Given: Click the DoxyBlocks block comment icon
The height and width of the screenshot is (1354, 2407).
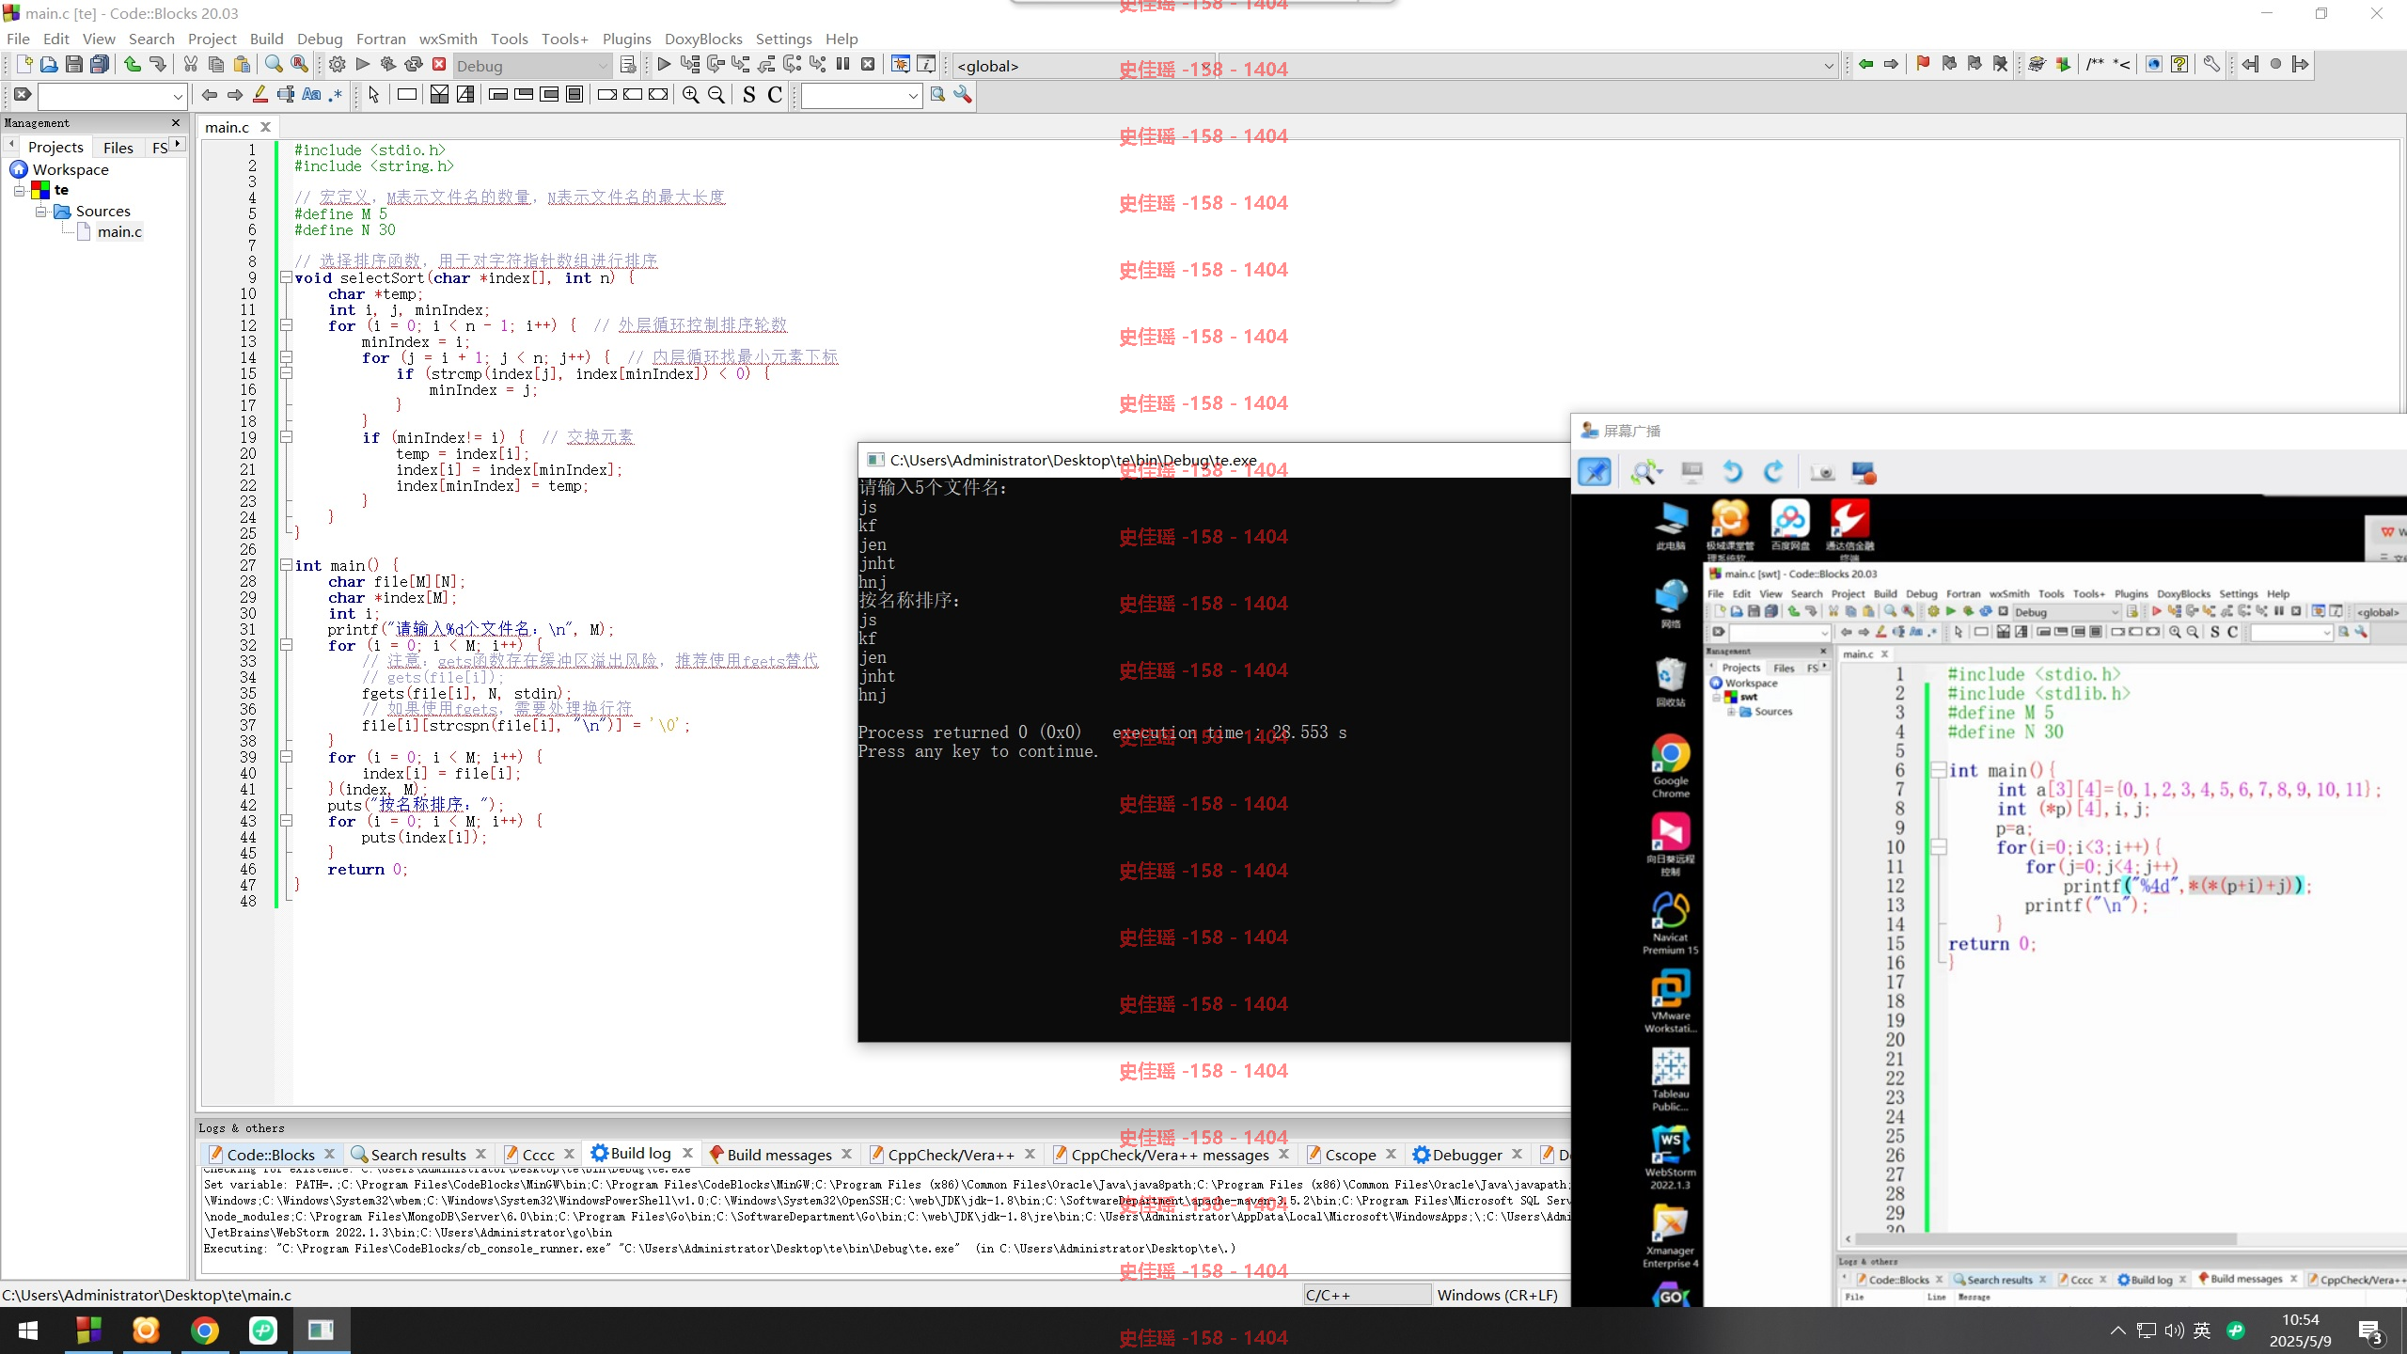Looking at the screenshot, I should click(x=2095, y=65).
